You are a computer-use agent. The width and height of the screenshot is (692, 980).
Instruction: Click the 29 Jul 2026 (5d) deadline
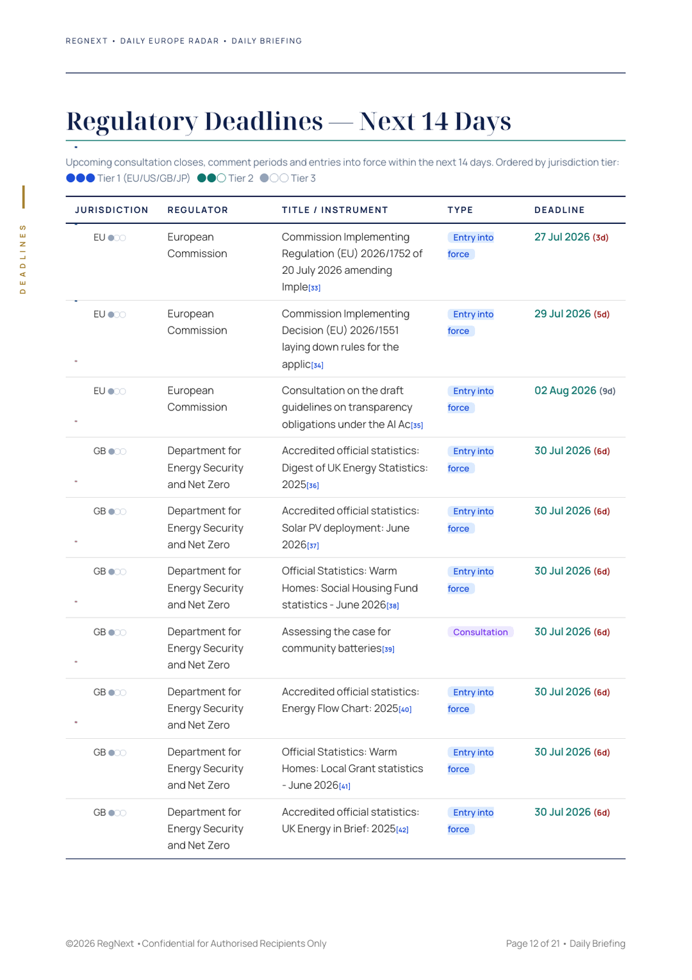(x=572, y=314)
